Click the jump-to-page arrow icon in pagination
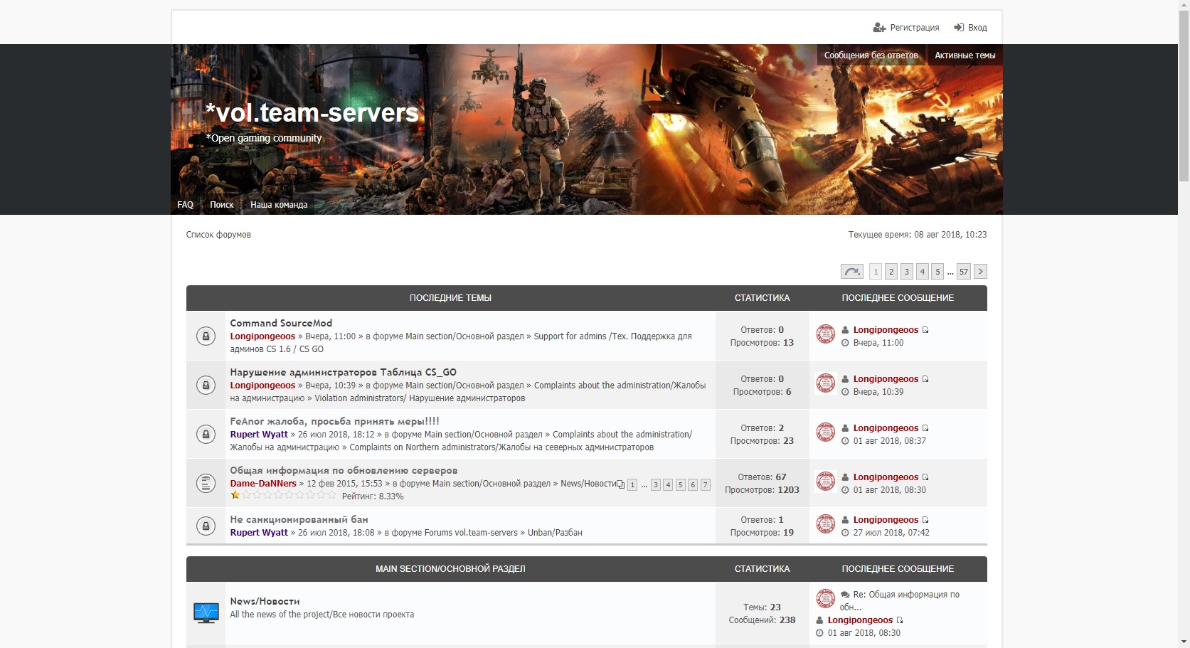 (x=852, y=271)
